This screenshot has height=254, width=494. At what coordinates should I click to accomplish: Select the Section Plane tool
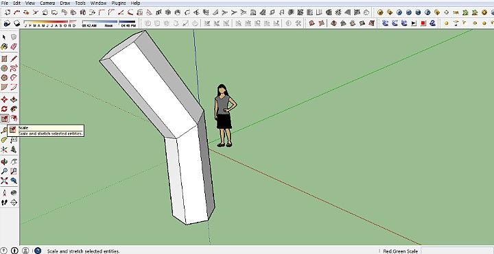14,203
